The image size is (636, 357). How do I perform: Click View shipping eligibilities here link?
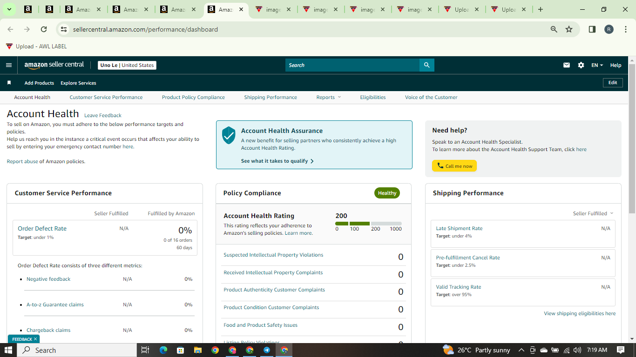click(x=580, y=313)
